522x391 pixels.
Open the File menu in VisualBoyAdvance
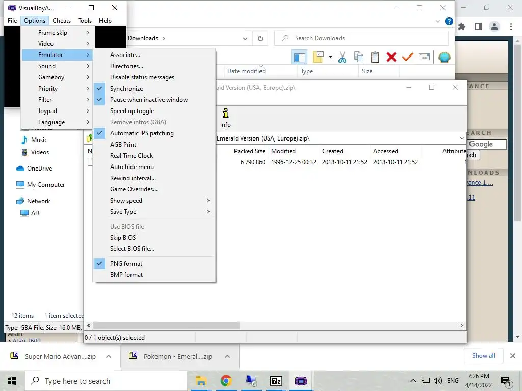click(x=12, y=20)
